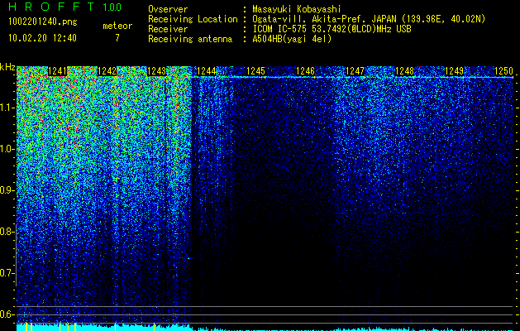Select the 1245 time marker
This screenshot has height=331, width=520.
click(x=256, y=71)
